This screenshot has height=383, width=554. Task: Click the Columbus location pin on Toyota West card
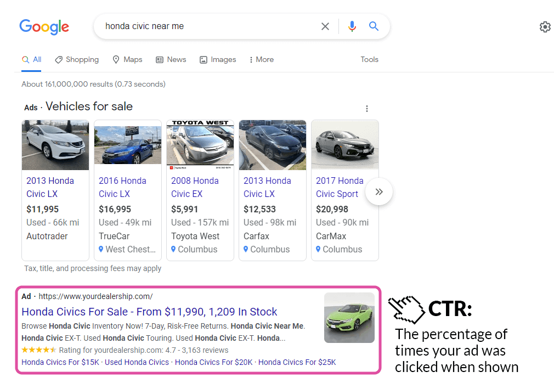pyautogui.click(x=173, y=249)
